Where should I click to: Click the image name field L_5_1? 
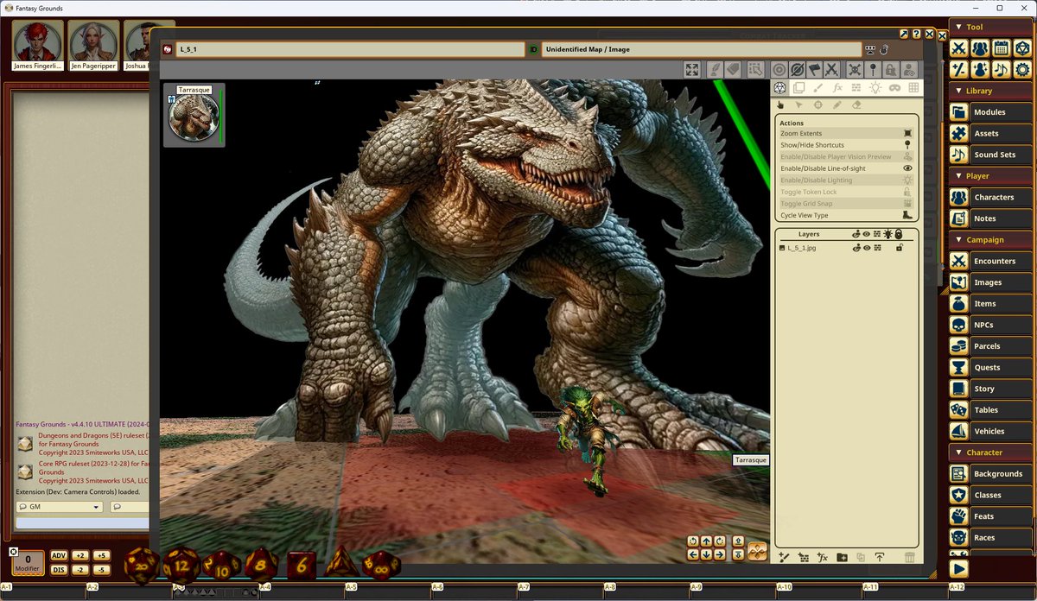coord(350,50)
